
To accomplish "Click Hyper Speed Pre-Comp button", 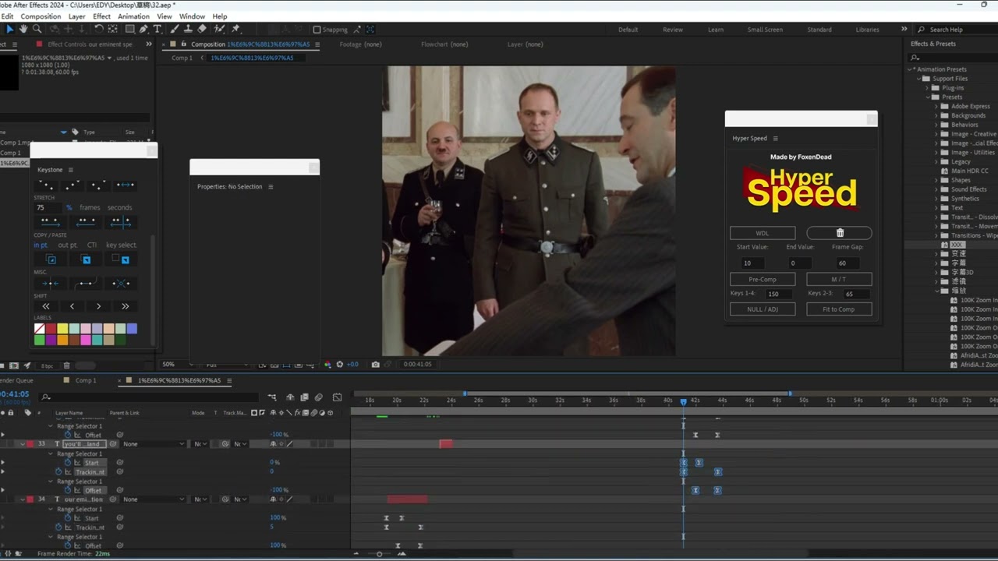I will pos(763,279).
